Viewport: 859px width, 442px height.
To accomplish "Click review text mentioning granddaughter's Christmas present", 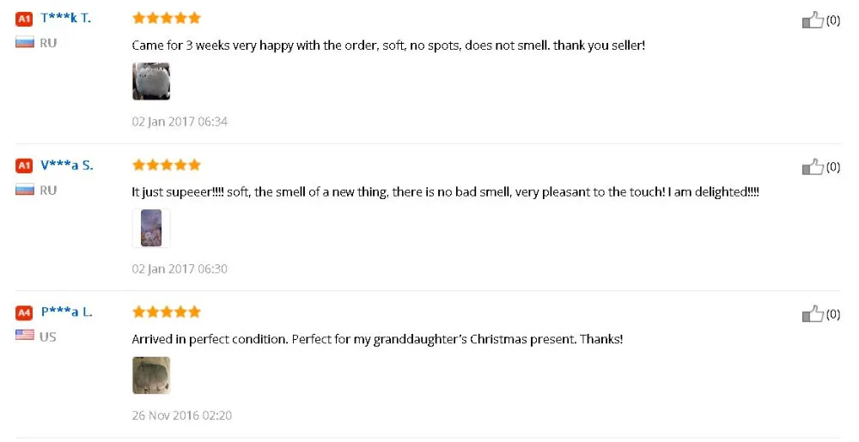I will pyautogui.click(x=377, y=339).
